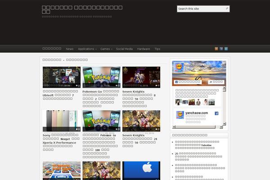The image size is (270, 180).
Task: Click the last friend photo in the Facebook widget
Action: click(211, 102)
